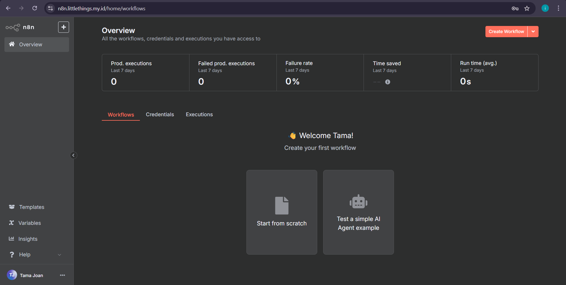
Task: Select Test a simple AI Agent example
Action: click(358, 212)
